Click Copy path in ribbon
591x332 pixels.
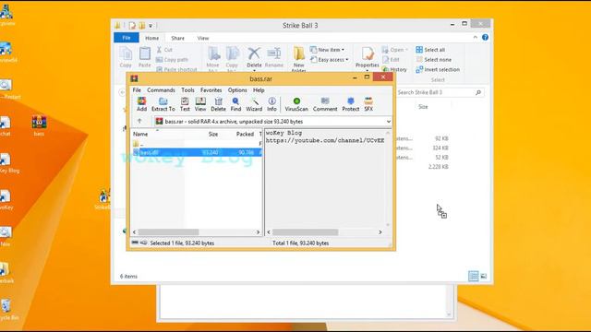tap(172, 59)
